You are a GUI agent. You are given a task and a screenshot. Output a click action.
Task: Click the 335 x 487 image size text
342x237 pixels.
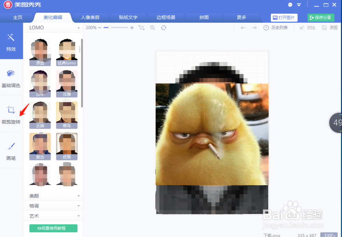(x=307, y=235)
